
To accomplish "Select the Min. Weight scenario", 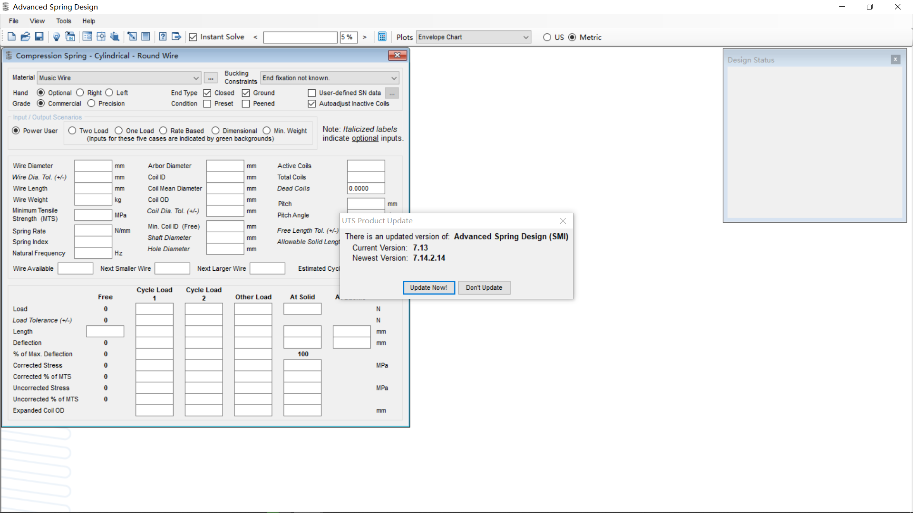I will point(267,131).
